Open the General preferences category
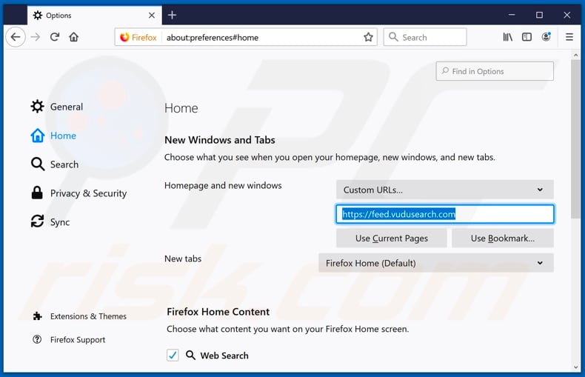585x377 pixels. pos(57,107)
